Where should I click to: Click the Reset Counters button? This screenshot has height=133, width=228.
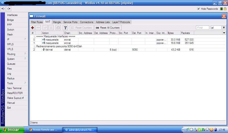tap(82, 28)
